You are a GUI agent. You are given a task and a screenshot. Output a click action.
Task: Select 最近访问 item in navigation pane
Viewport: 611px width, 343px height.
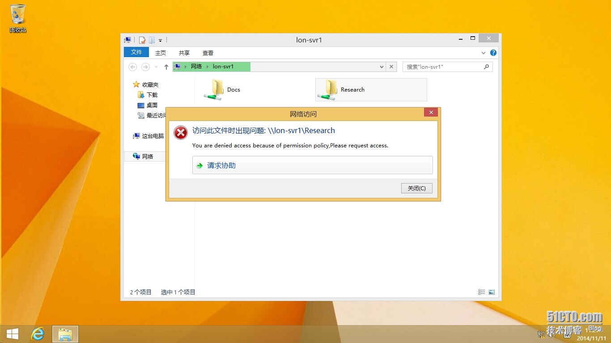click(x=152, y=115)
